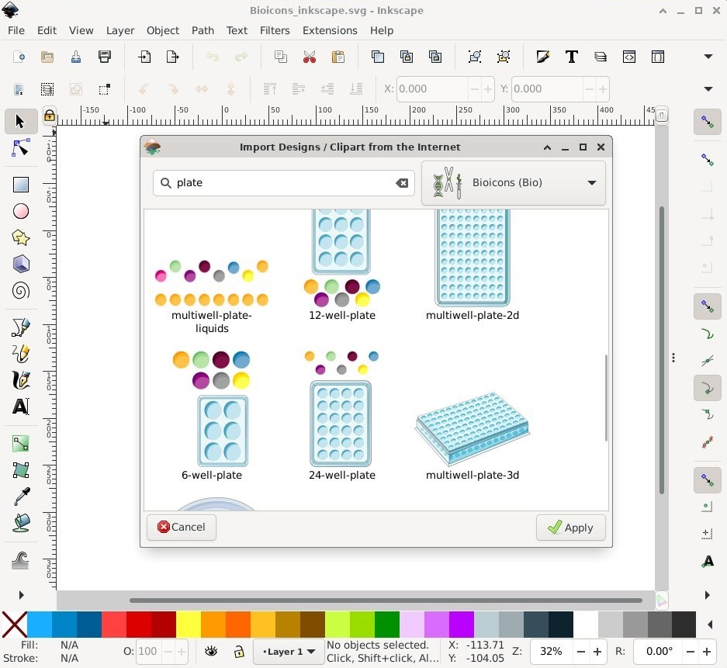Expand the overflow arrow on the command bar
This screenshot has width=727, height=668.
[x=708, y=57]
